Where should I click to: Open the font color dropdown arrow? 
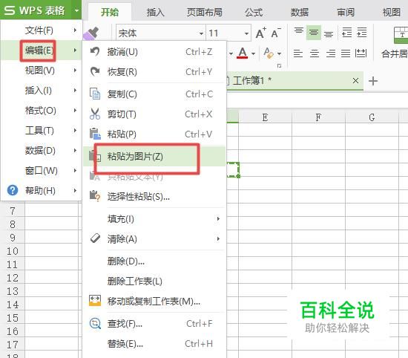(253, 53)
